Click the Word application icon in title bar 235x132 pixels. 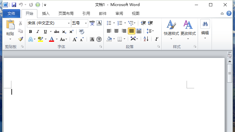point(5,5)
